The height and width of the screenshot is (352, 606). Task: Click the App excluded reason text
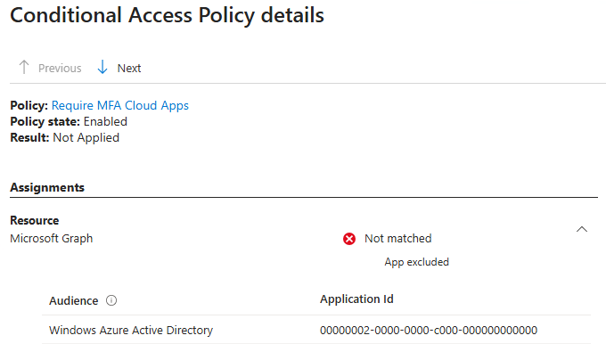[417, 262]
